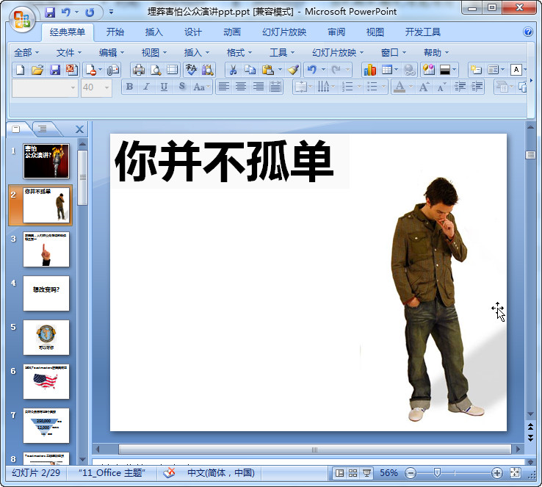
Task: Switch to Normal view in status bar
Action: pos(339,473)
